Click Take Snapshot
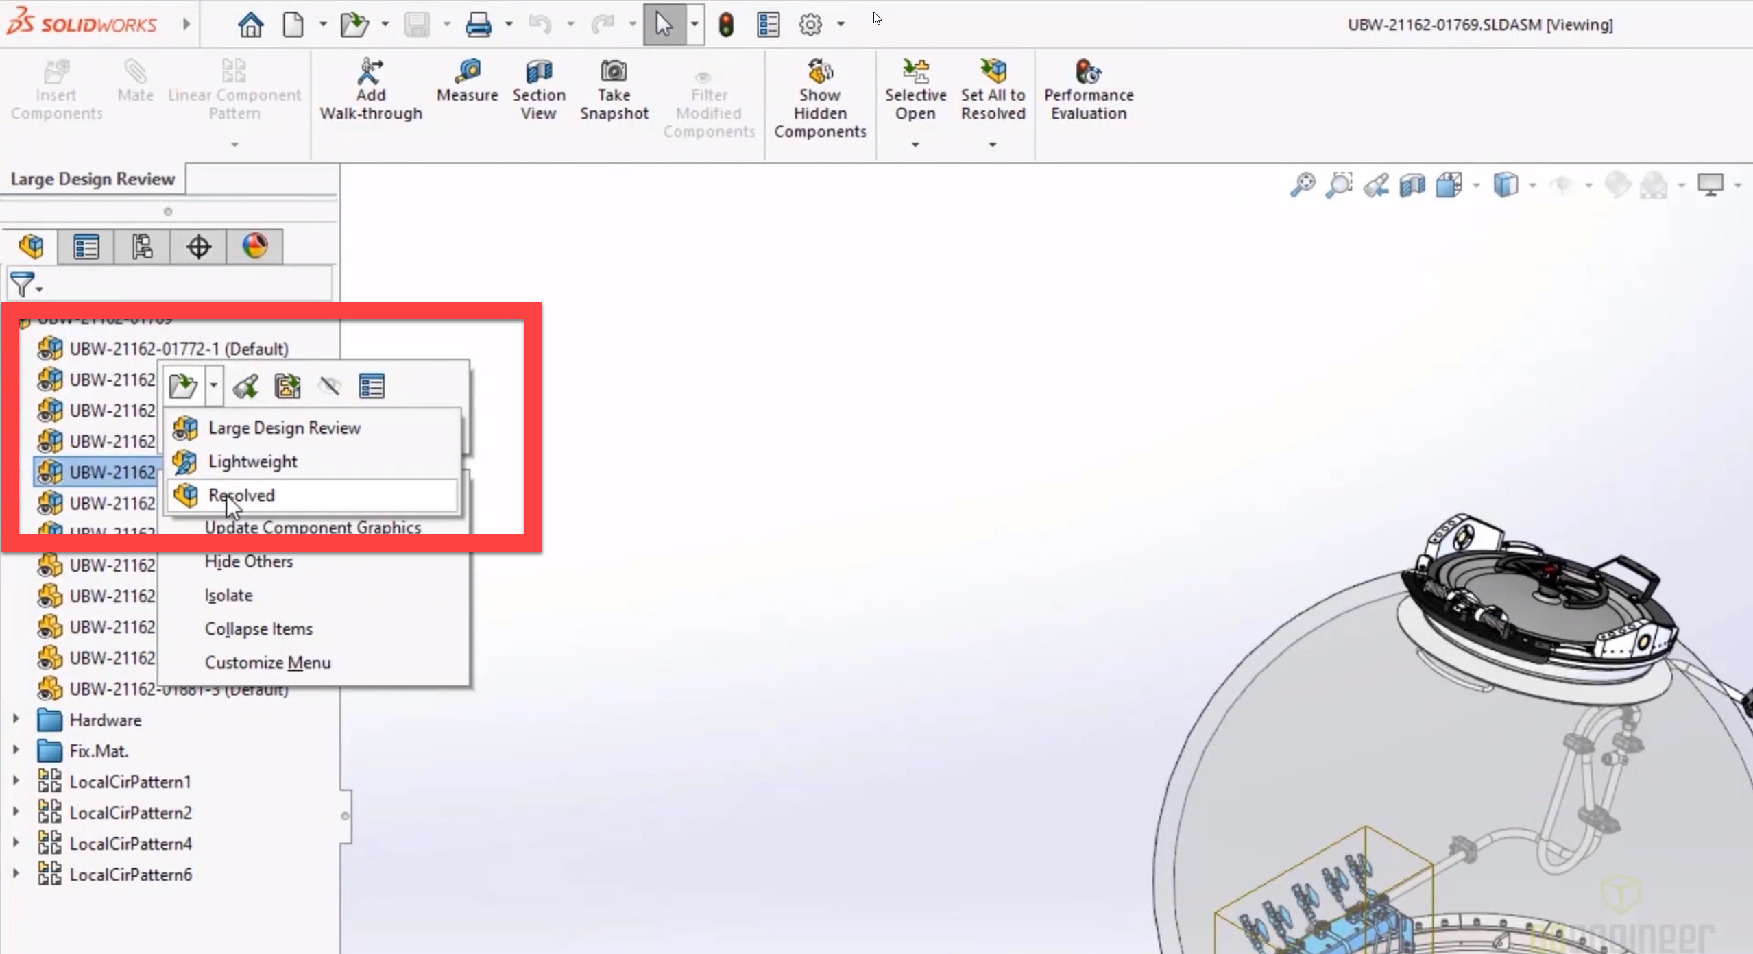 (x=614, y=90)
